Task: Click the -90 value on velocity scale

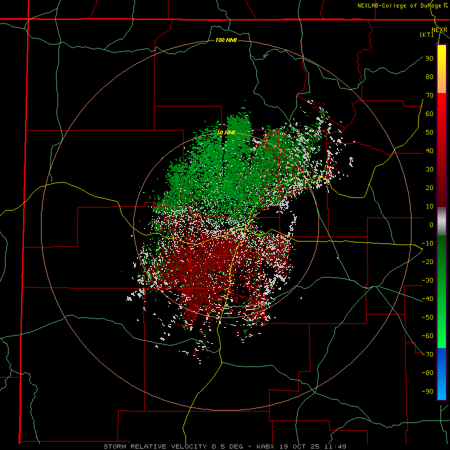Action: point(427,391)
